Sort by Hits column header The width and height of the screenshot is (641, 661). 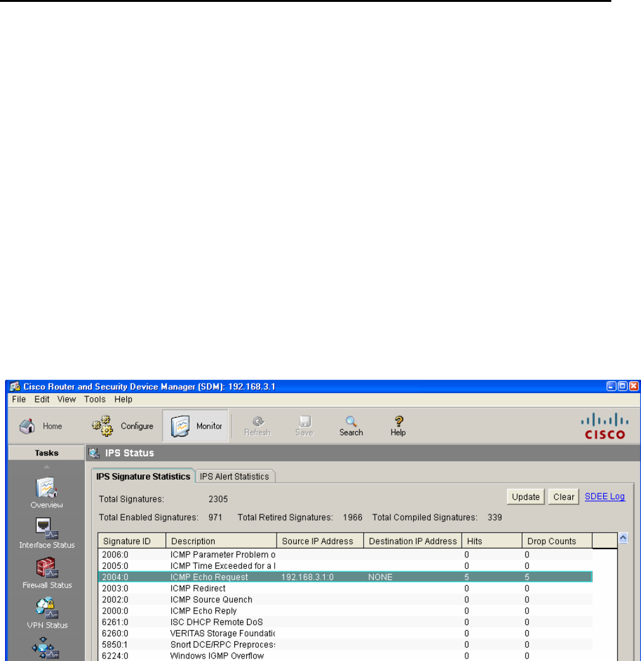[492, 541]
